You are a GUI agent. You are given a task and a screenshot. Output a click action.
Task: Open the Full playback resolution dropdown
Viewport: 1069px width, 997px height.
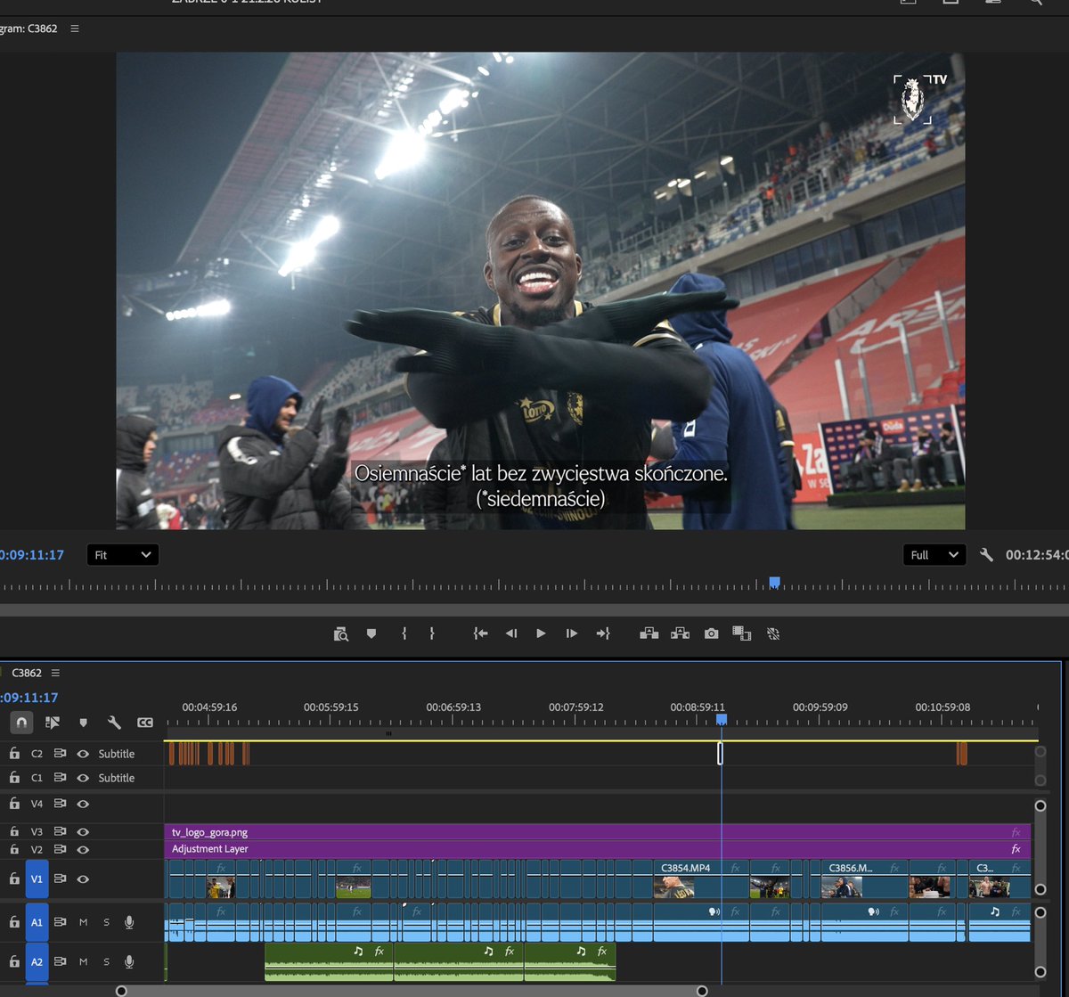coord(934,554)
